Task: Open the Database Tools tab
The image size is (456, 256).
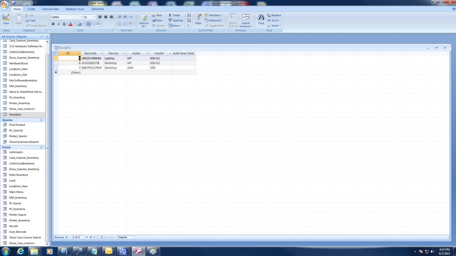Action: 75,9
